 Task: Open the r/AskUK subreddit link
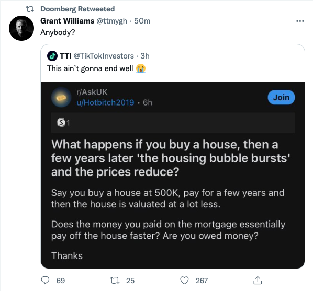(92, 92)
